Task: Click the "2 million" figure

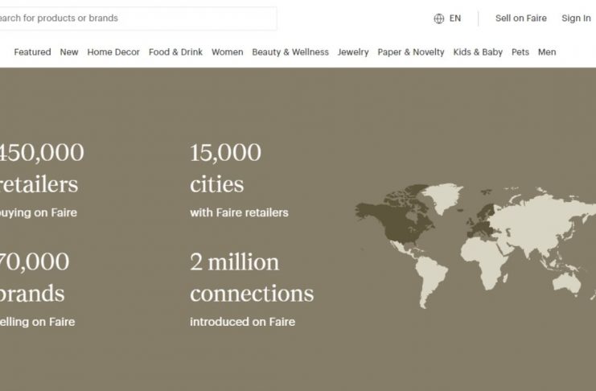Action: pyautogui.click(x=235, y=262)
